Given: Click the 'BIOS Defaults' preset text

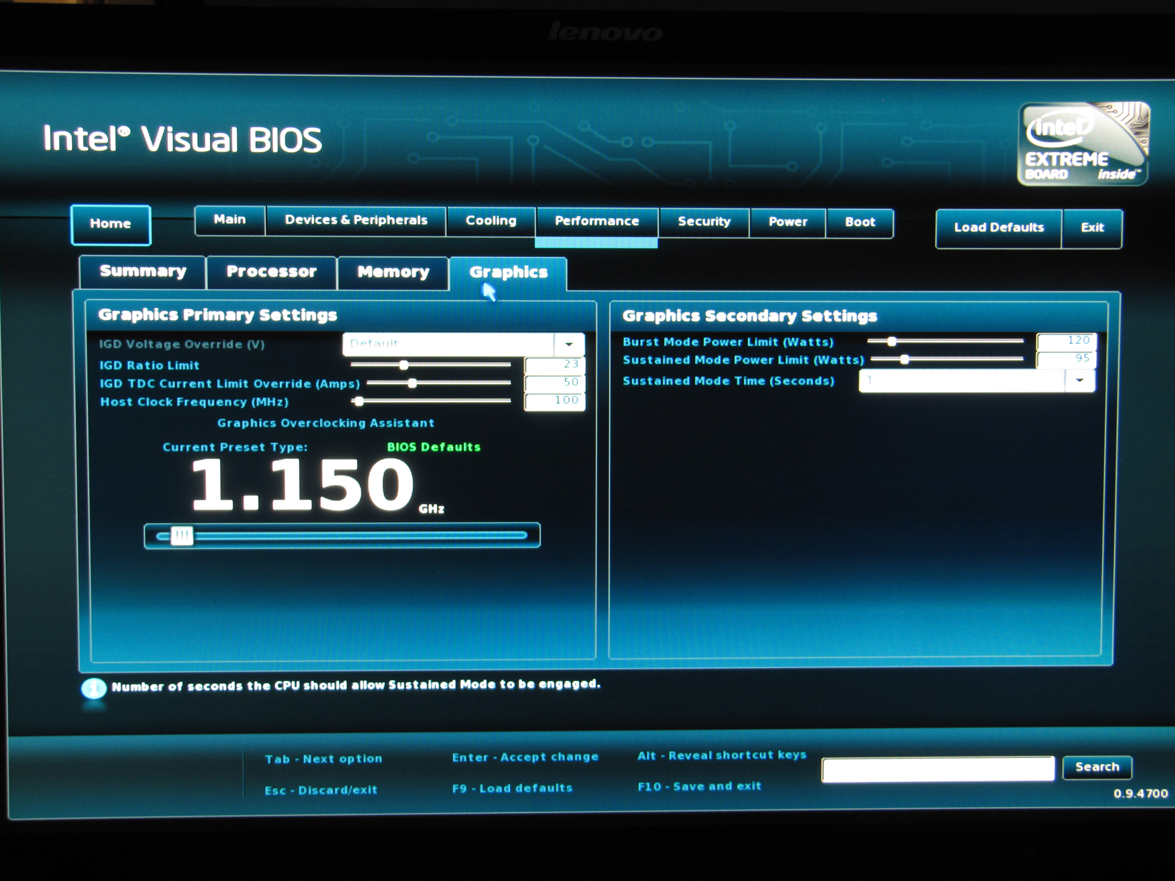Looking at the screenshot, I should (x=434, y=447).
